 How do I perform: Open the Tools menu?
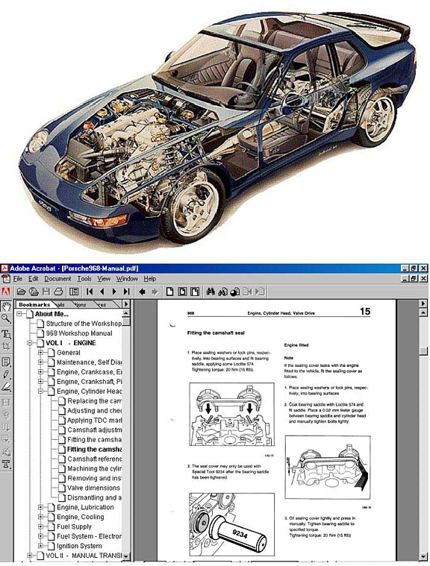[84, 279]
